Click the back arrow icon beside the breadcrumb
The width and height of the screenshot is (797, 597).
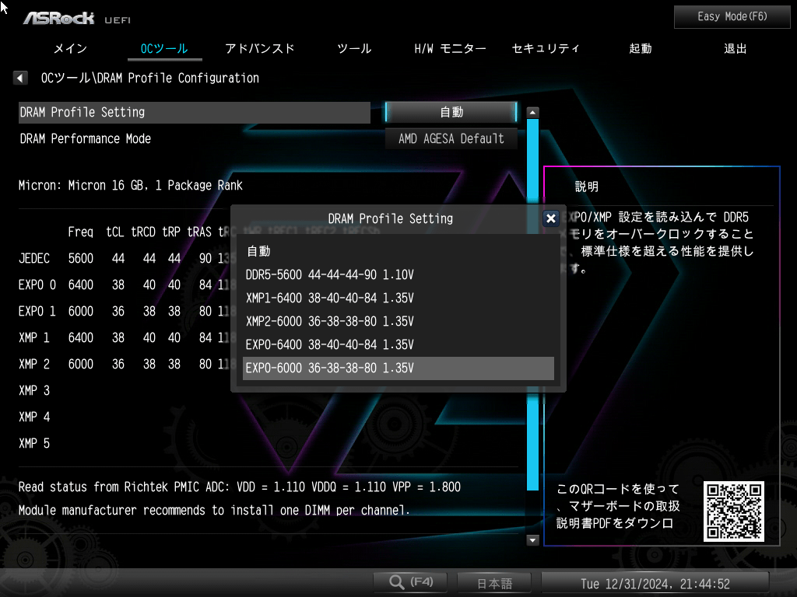pos(19,78)
